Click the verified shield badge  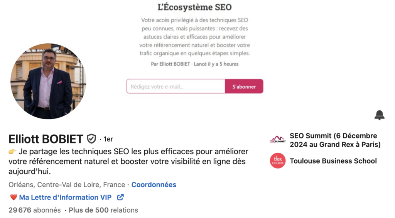(91, 139)
